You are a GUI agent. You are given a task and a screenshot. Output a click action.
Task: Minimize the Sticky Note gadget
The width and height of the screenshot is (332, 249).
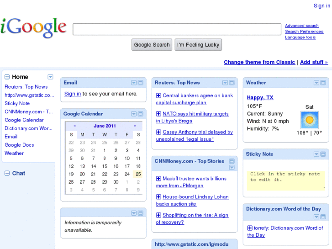323,154
